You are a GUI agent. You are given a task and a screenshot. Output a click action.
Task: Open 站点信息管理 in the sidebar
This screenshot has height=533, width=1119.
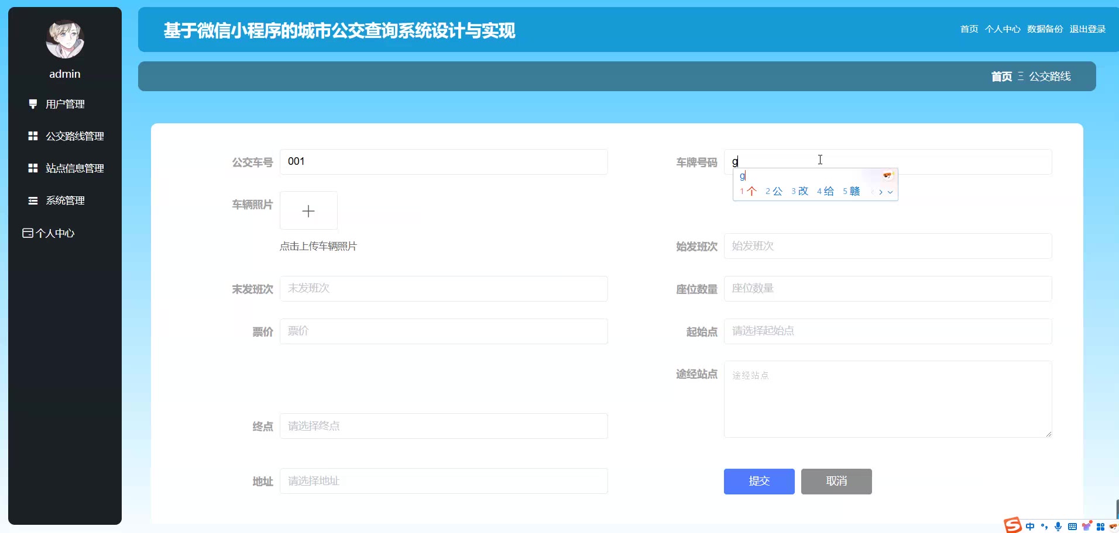pyautogui.click(x=74, y=168)
